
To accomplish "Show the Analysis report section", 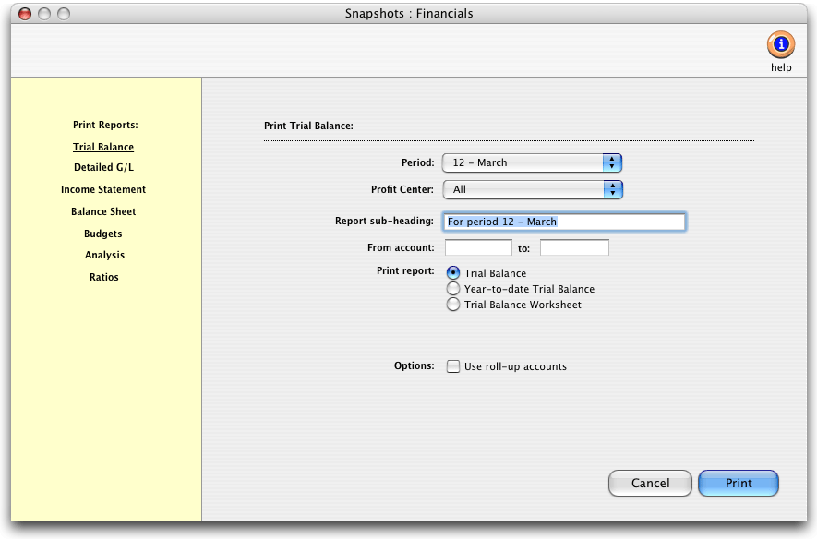I will pyautogui.click(x=104, y=255).
